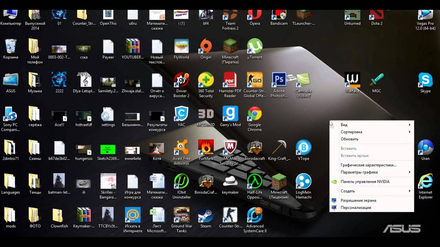The height and width of the screenshot is (247, 440).
Task: Click the VTope desktop icon
Action: [x=304, y=150]
